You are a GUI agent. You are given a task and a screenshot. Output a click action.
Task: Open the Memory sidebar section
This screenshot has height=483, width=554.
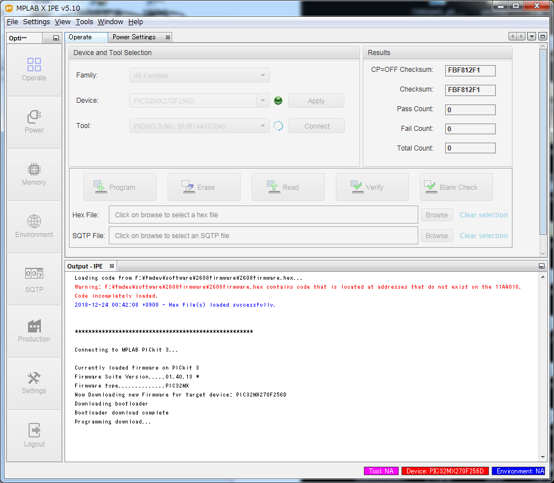[x=34, y=174]
